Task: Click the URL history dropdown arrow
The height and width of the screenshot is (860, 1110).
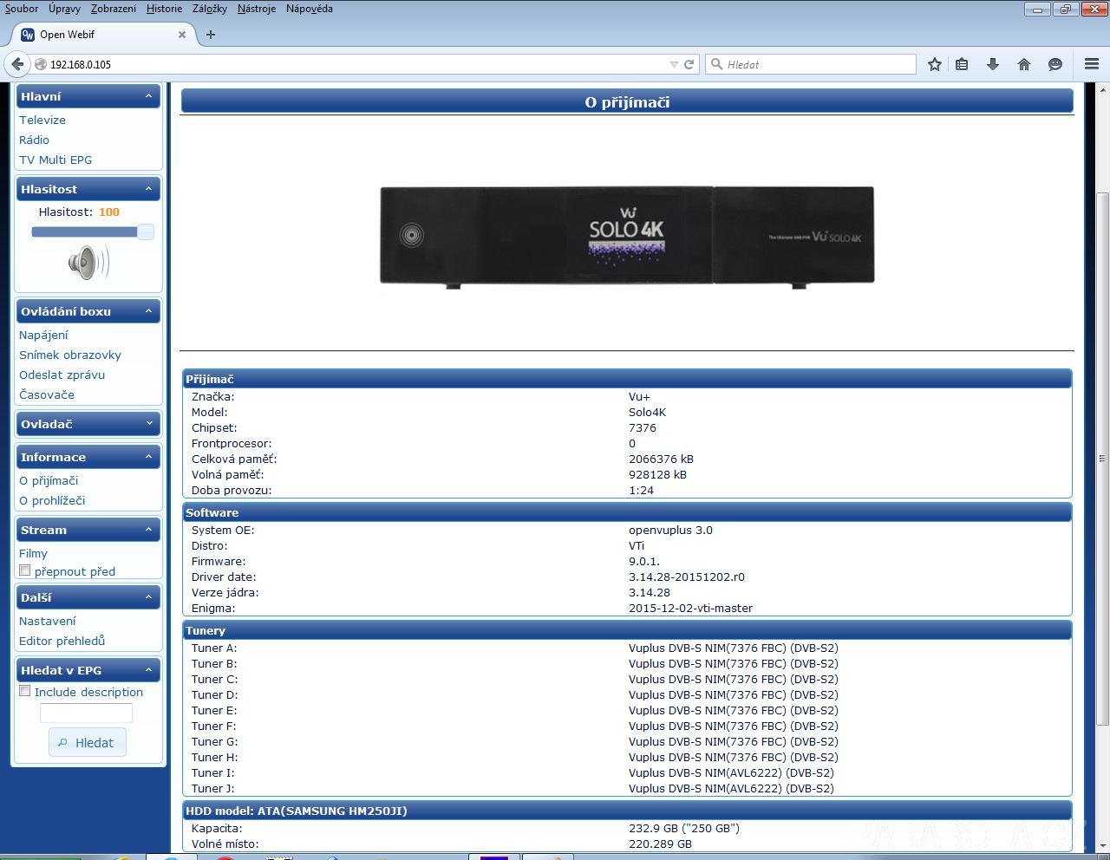Action: (x=674, y=64)
